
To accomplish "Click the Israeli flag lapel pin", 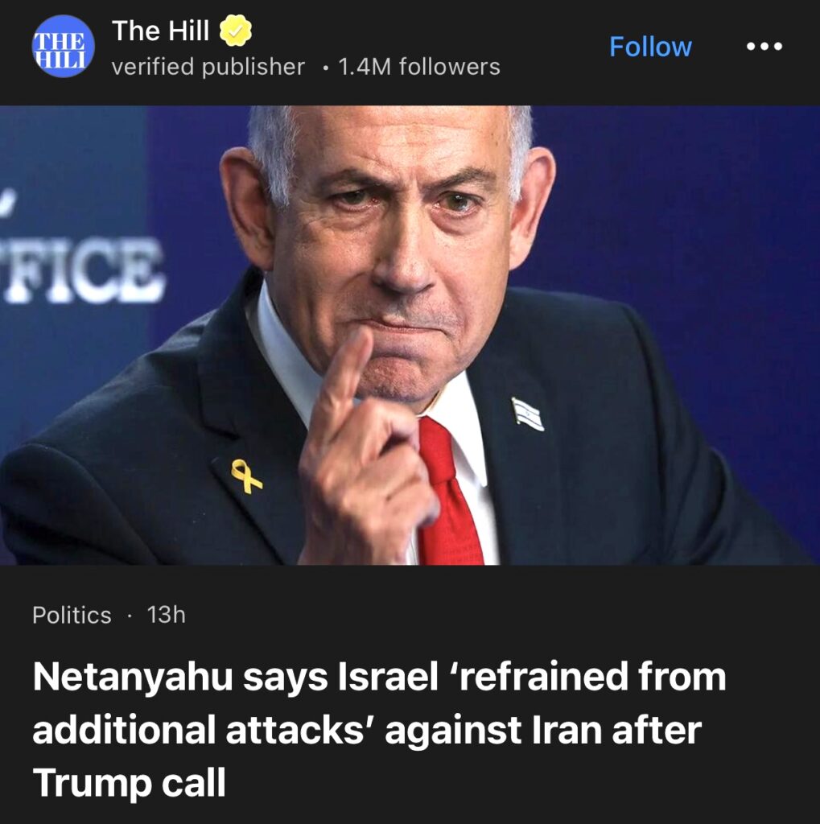I will [x=528, y=414].
